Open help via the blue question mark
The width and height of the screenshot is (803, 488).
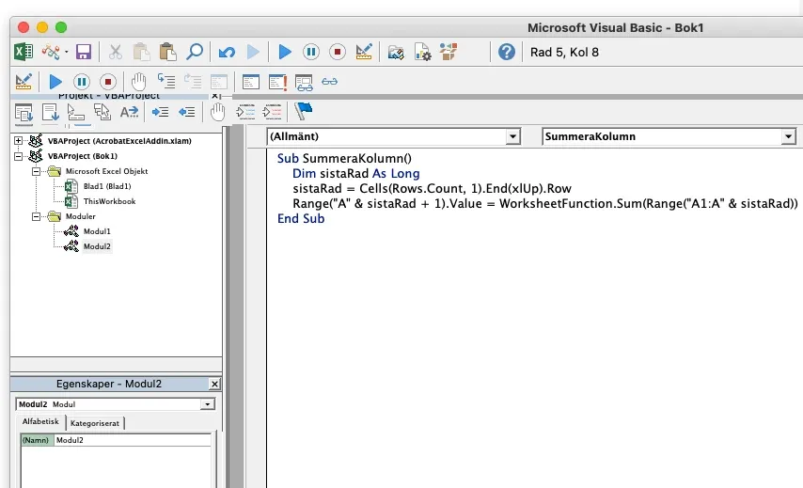pos(507,52)
